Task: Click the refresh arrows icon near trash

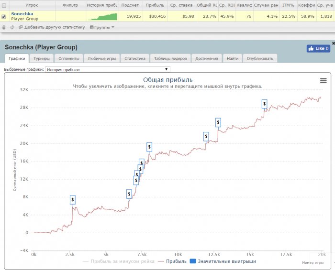Action: pyautogui.click(x=12, y=27)
